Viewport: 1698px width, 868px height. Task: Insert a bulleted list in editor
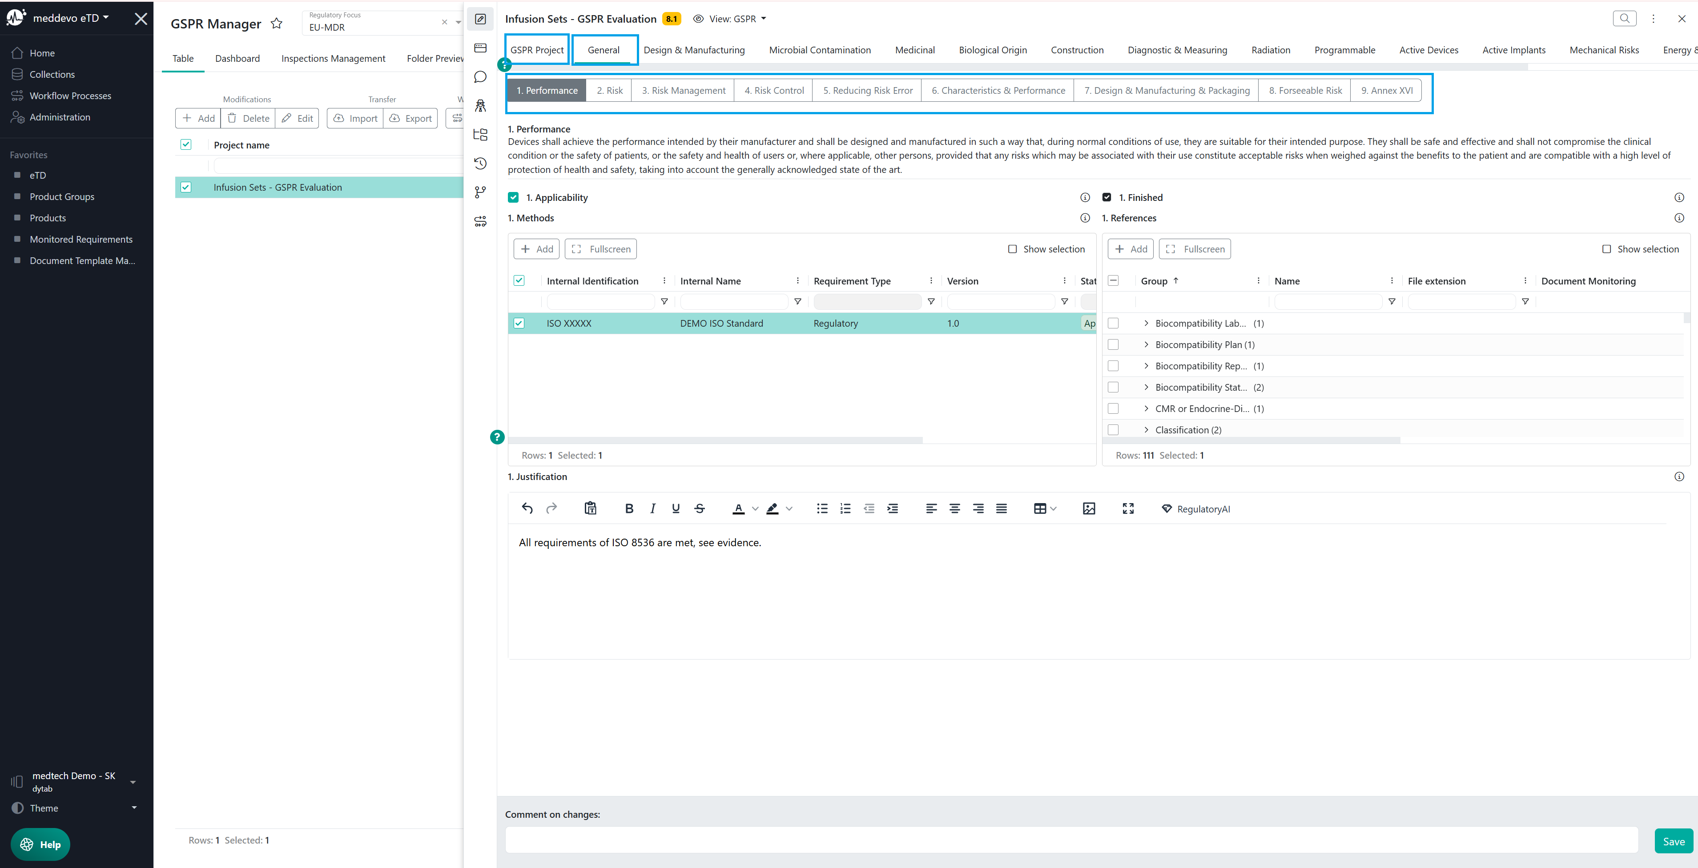click(822, 508)
